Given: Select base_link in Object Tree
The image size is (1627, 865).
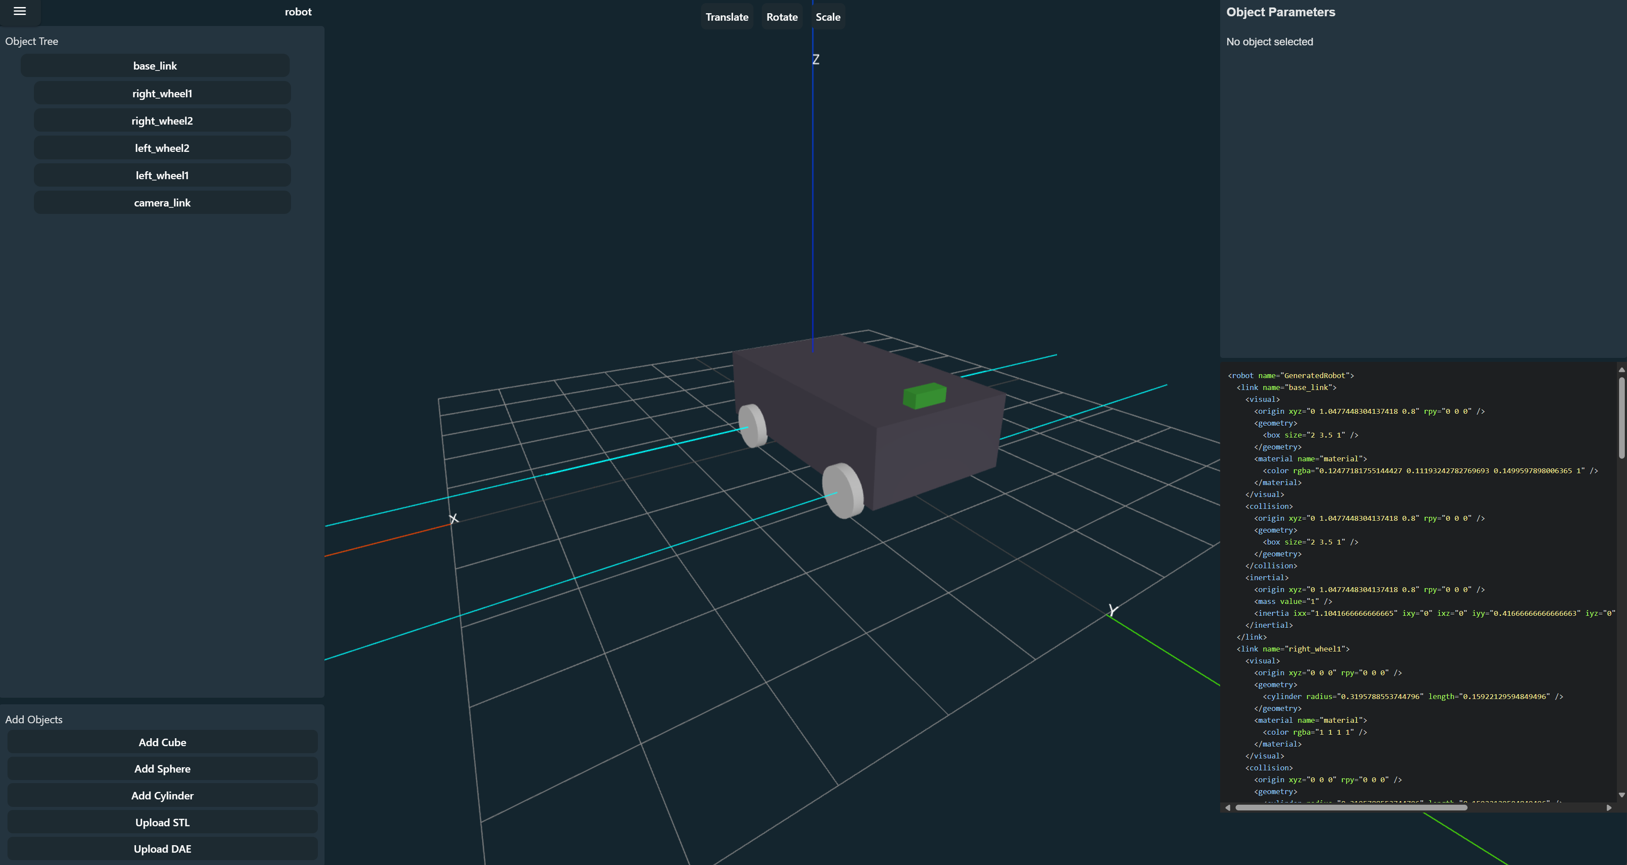Looking at the screenshot, I should click(x=155, y=66).
